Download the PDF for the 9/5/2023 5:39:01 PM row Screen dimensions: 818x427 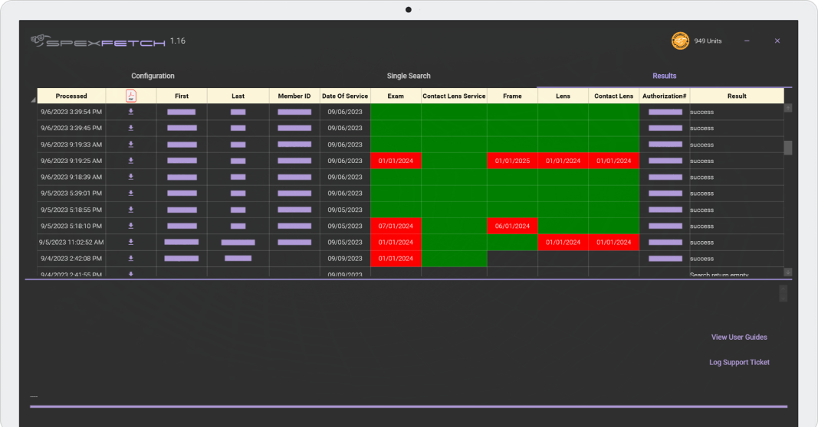click(131, 194)
